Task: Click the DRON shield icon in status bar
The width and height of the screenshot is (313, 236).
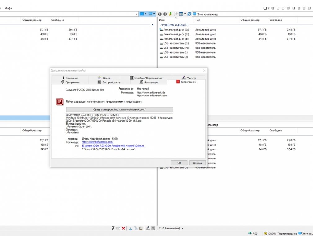Action: (266, 234)
